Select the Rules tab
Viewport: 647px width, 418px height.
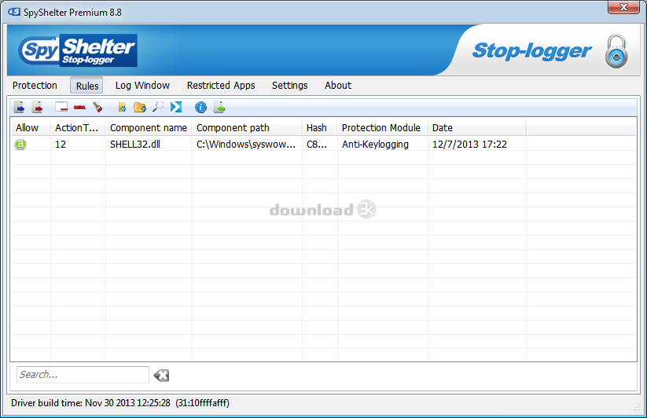click(x=86, y=86)
